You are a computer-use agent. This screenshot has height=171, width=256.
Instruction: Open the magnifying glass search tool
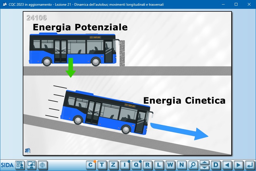[x=193, y=165]
